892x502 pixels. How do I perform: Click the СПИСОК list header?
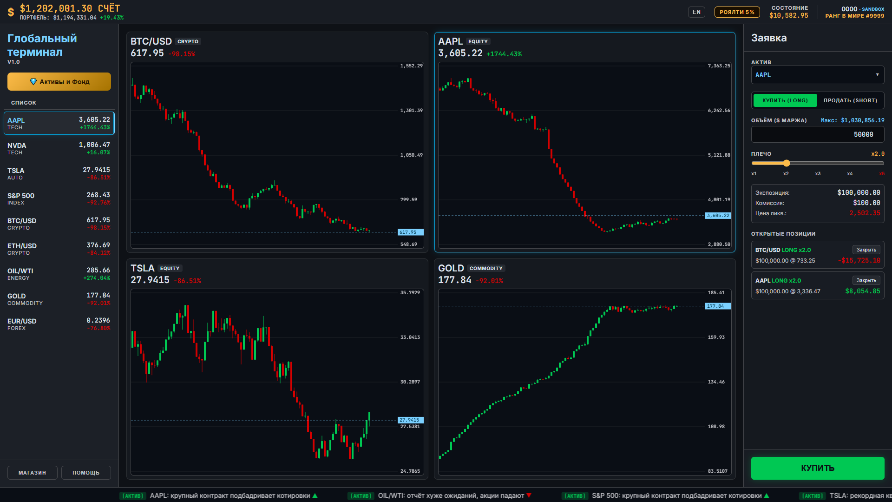[x=24, y=103]
